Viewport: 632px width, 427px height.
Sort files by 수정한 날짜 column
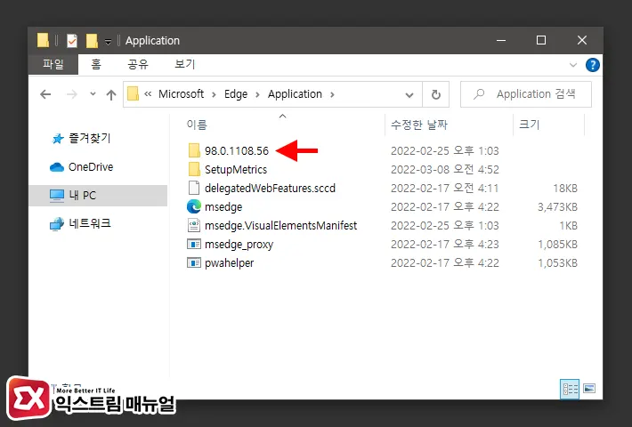(419, 125)
